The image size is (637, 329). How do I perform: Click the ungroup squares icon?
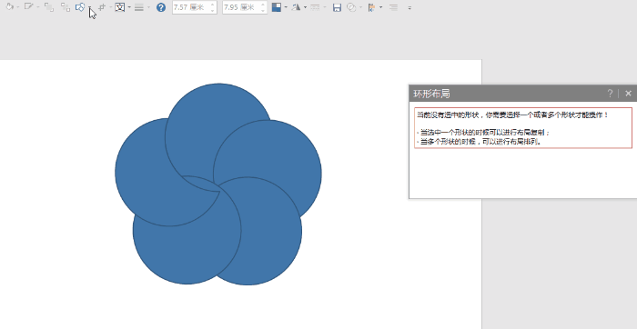coord(66,7)
